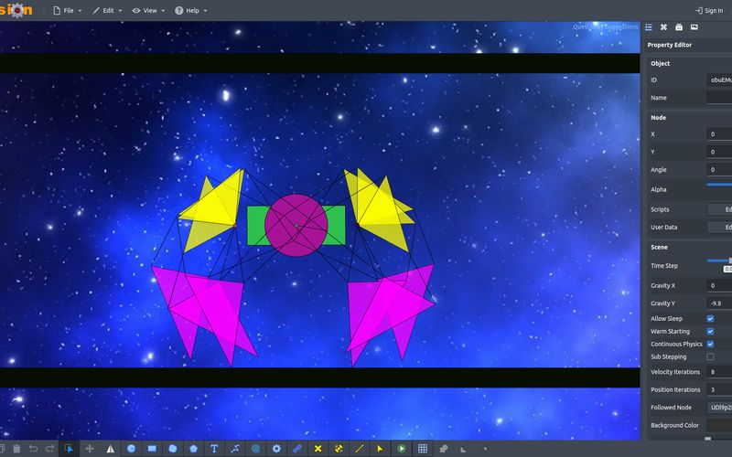Click the yellow X tool

pos(318,449)
